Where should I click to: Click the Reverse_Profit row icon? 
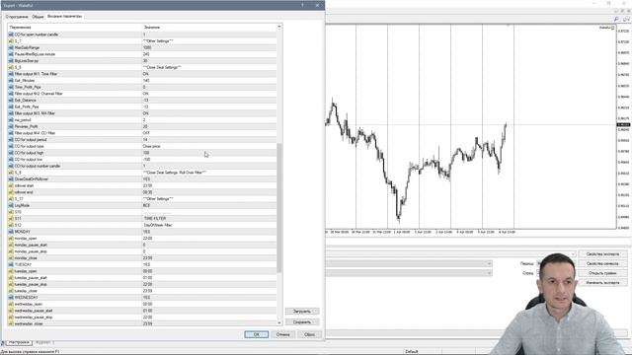tap(11, 126)
